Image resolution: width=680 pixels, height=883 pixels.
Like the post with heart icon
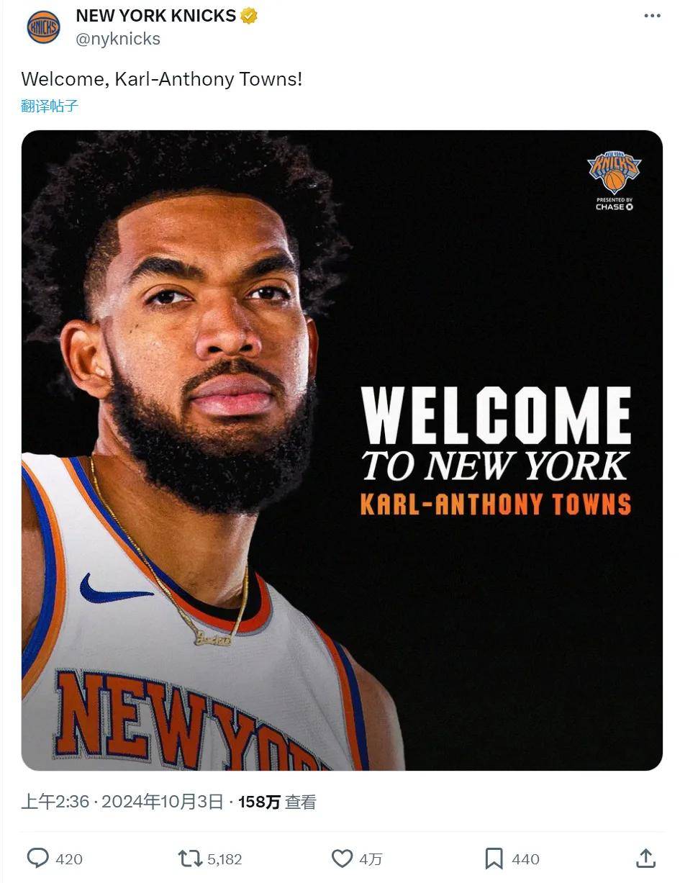coord(342,858)
